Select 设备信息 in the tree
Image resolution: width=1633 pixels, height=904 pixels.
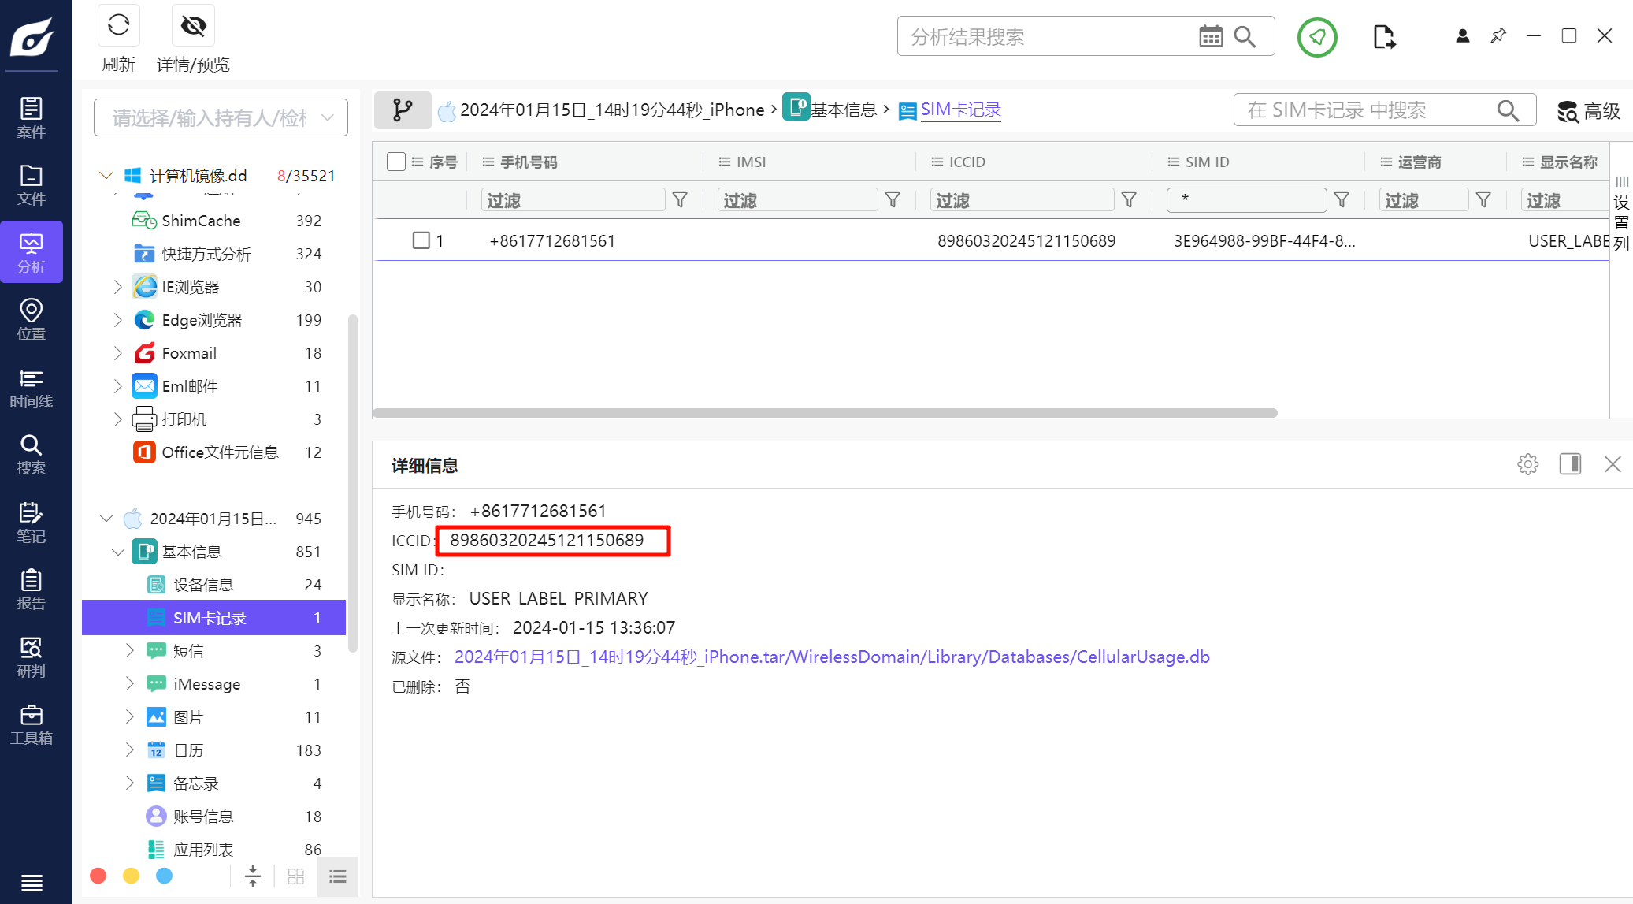coord(202,585)
